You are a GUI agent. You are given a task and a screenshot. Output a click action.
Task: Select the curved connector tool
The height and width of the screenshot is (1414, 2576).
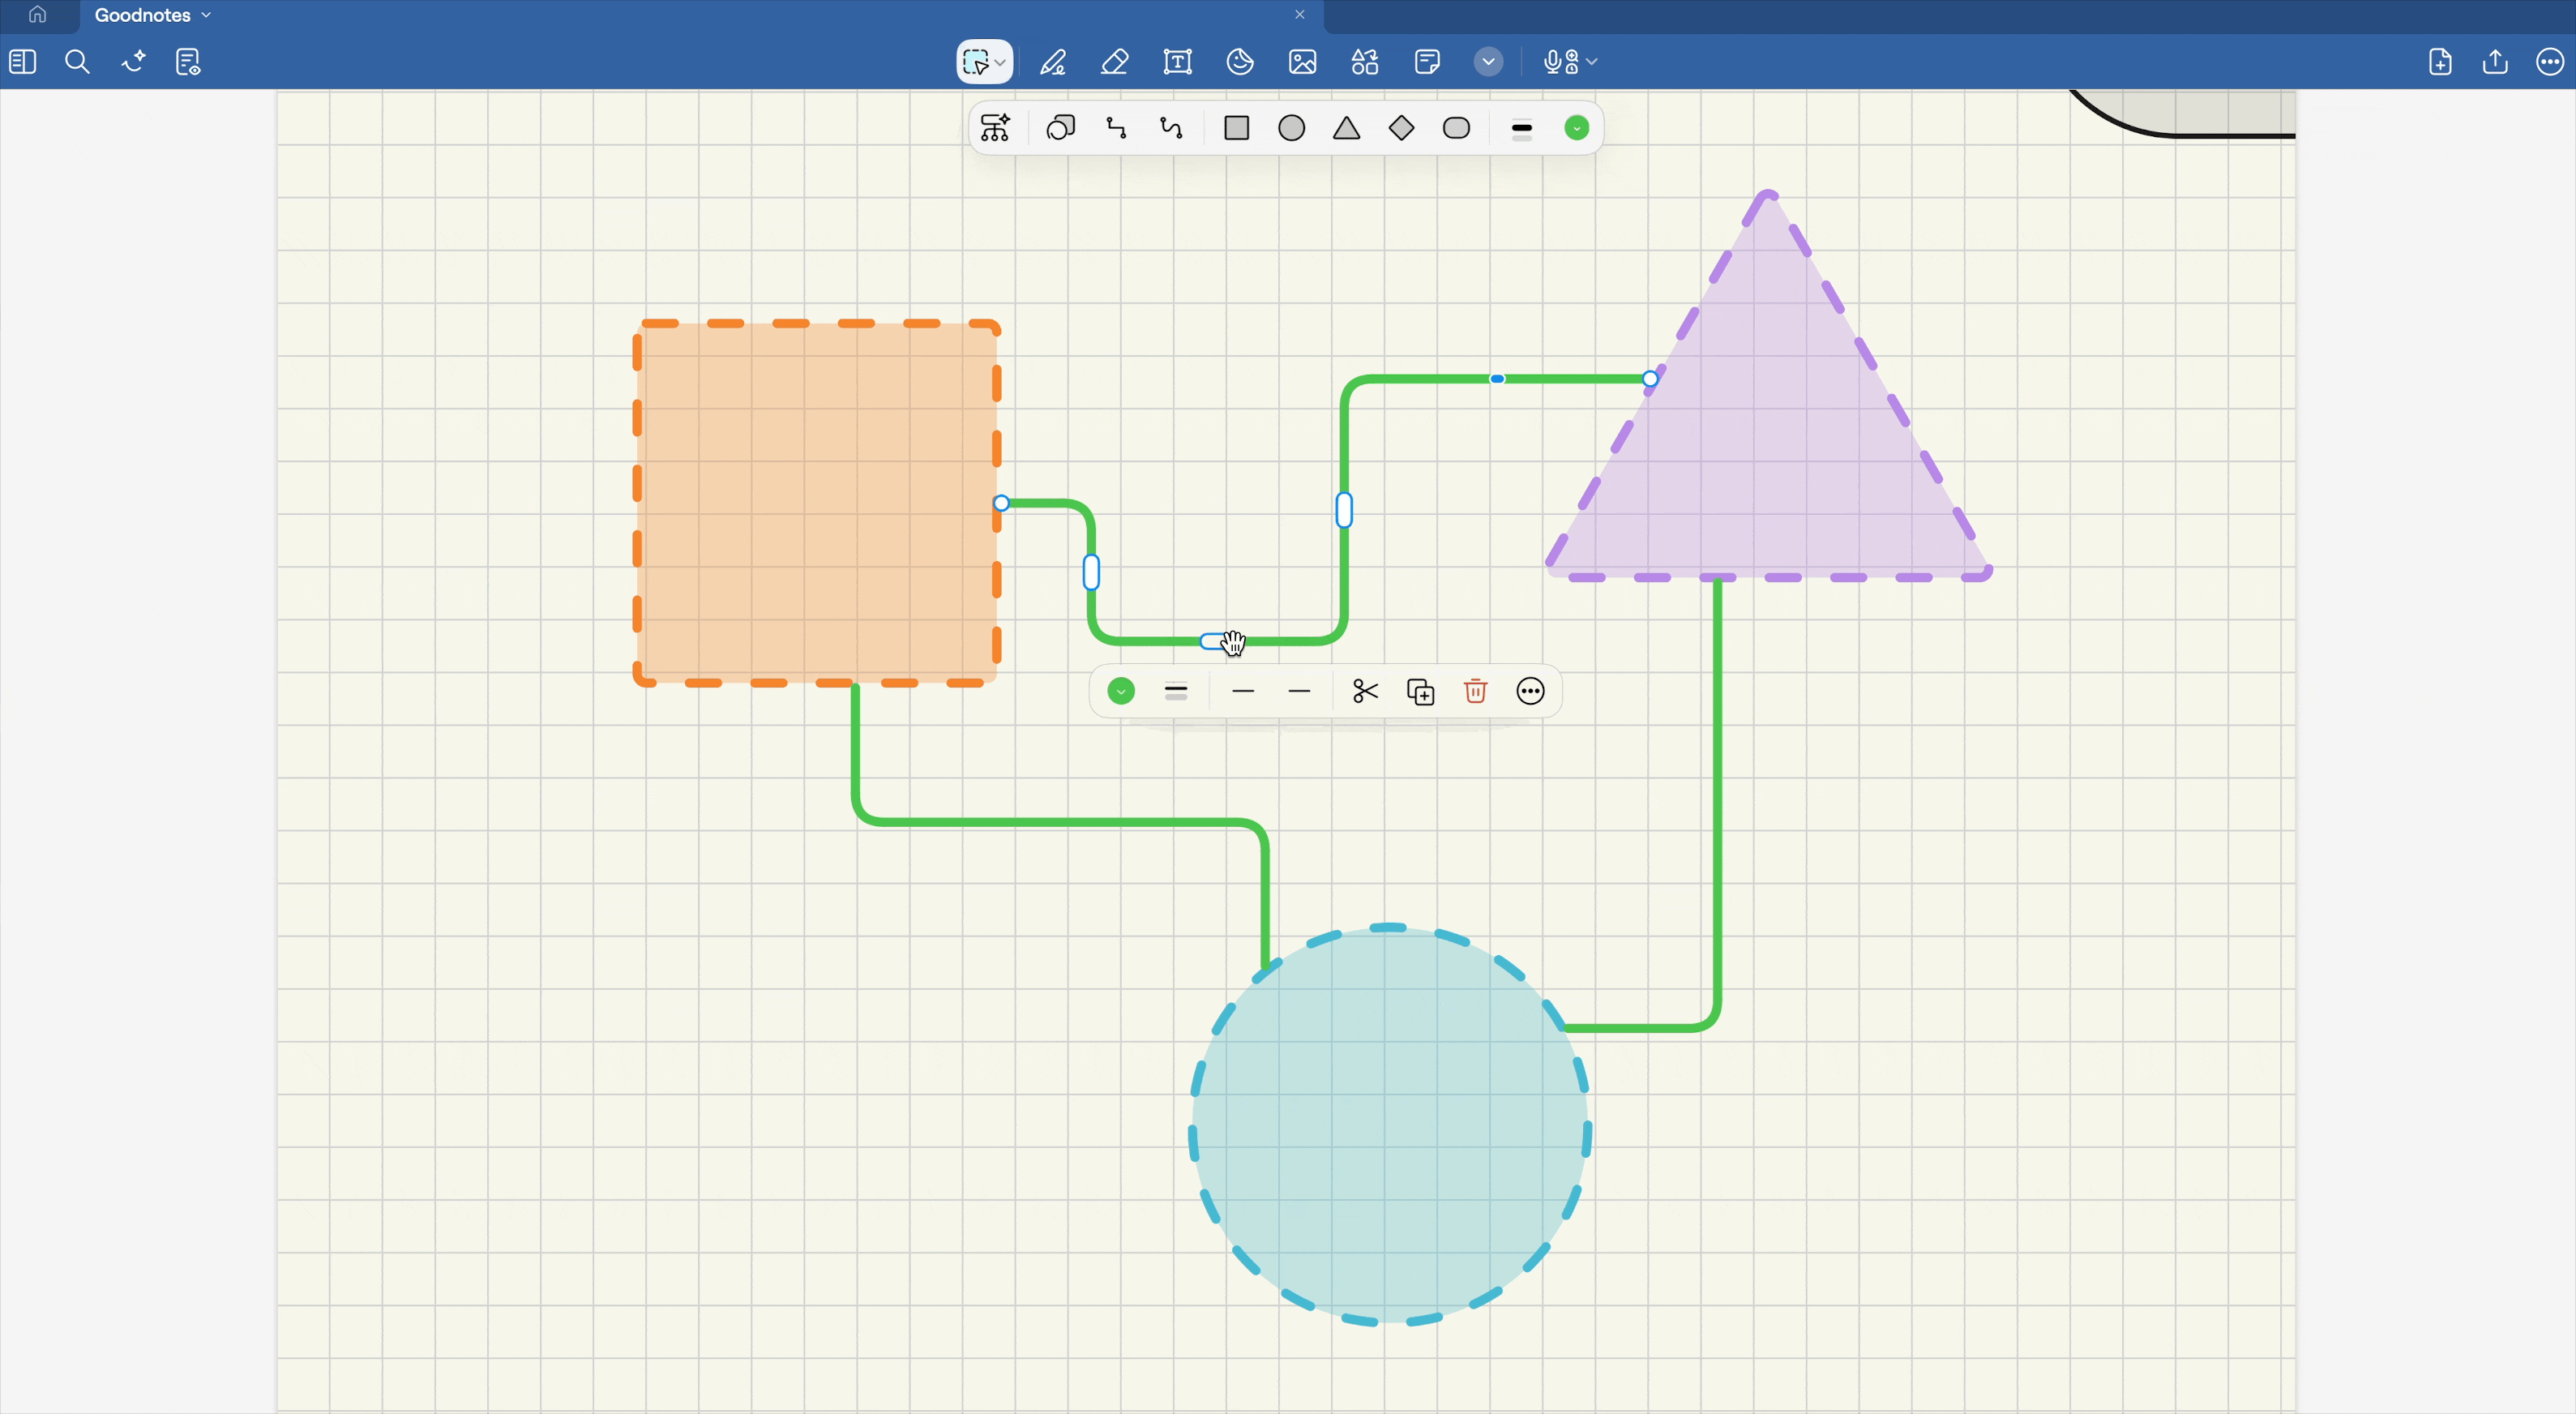click(1171, 128)
